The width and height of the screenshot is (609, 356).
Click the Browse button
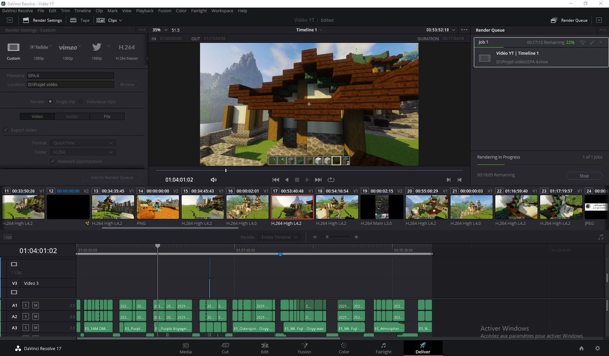tap(127, 84)
